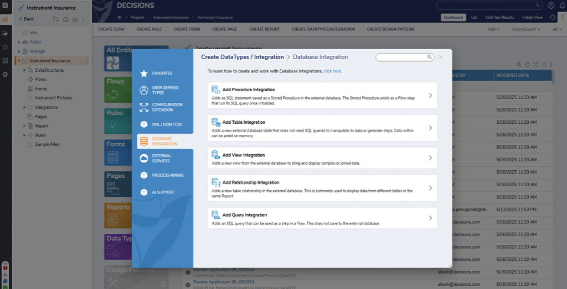Click Create Form button
The height and width of the screenshot is (289, 567).
[x=187, y=29]
